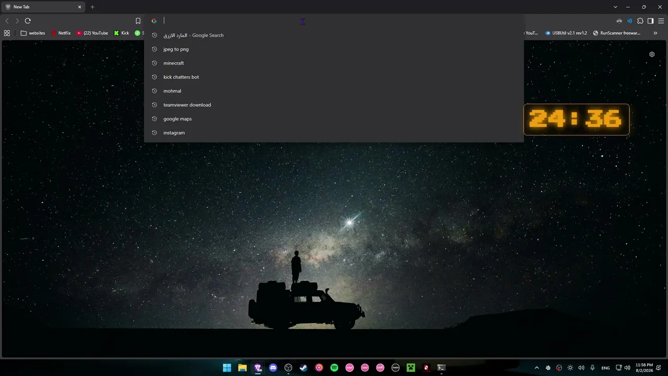Open the browser hamburger main menu
The image size is (668, 376).
[x=661, y=21]
